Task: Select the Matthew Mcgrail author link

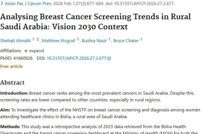Action: [58, 41]
